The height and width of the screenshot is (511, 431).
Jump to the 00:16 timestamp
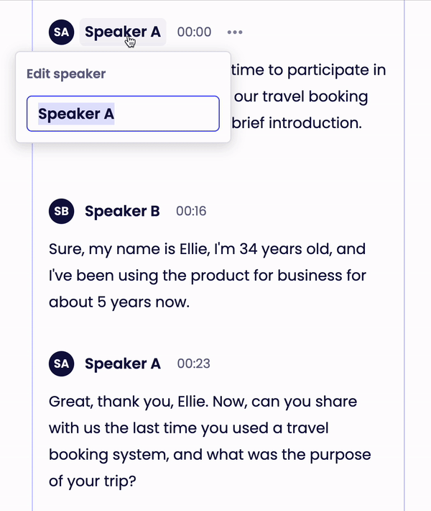(191, 211)
